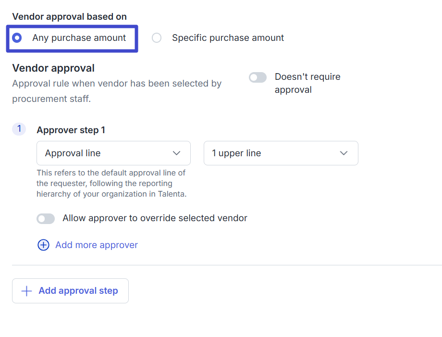This screenshot has width=442, height=337.
Task: Enable the override selected vendor toggle switch
Action: [46, 219]
